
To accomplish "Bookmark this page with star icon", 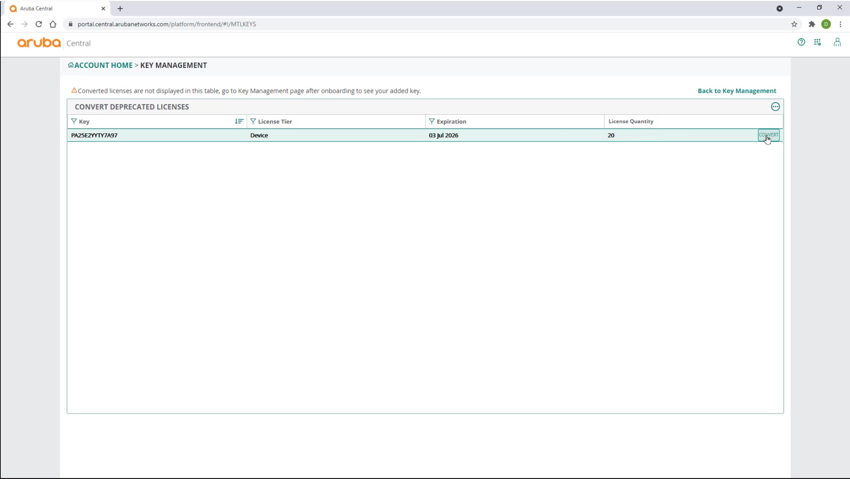I will (x=794, y=24).
